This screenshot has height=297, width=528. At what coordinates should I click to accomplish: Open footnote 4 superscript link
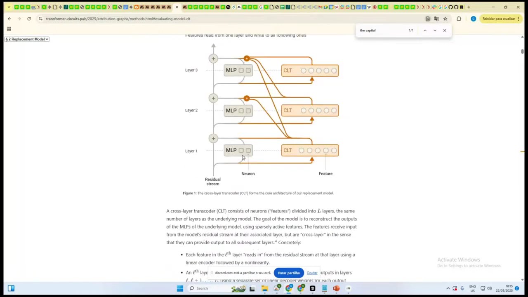[276, 241]
